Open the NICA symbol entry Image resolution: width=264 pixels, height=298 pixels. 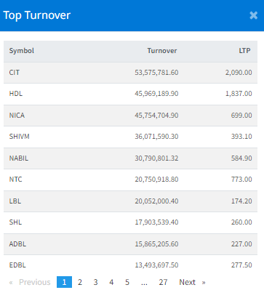pos(17,116)
